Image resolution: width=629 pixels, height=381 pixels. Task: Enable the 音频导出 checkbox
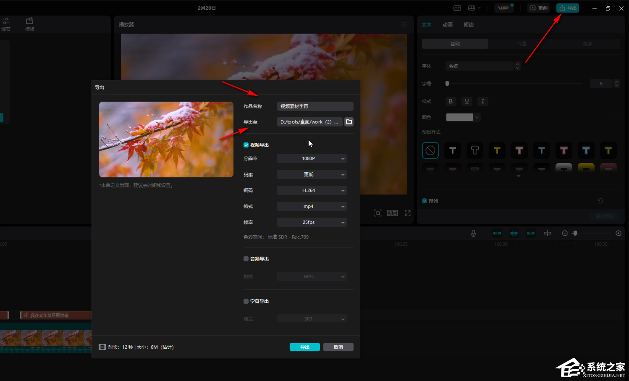coord(246,259)
